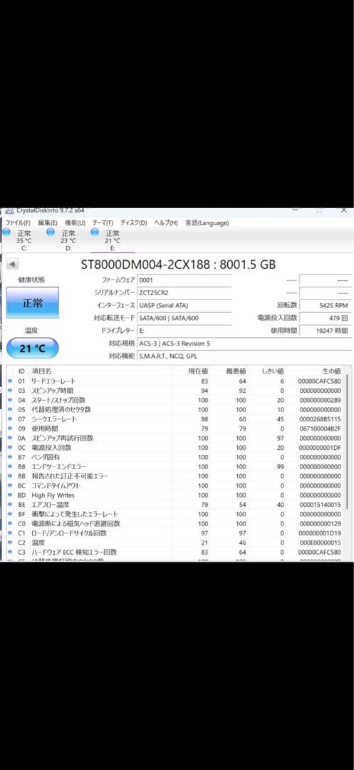This screenshot has height=770, width=354.
Task: Click the status dot for attribute 03
Action: [x=10, y=391]
